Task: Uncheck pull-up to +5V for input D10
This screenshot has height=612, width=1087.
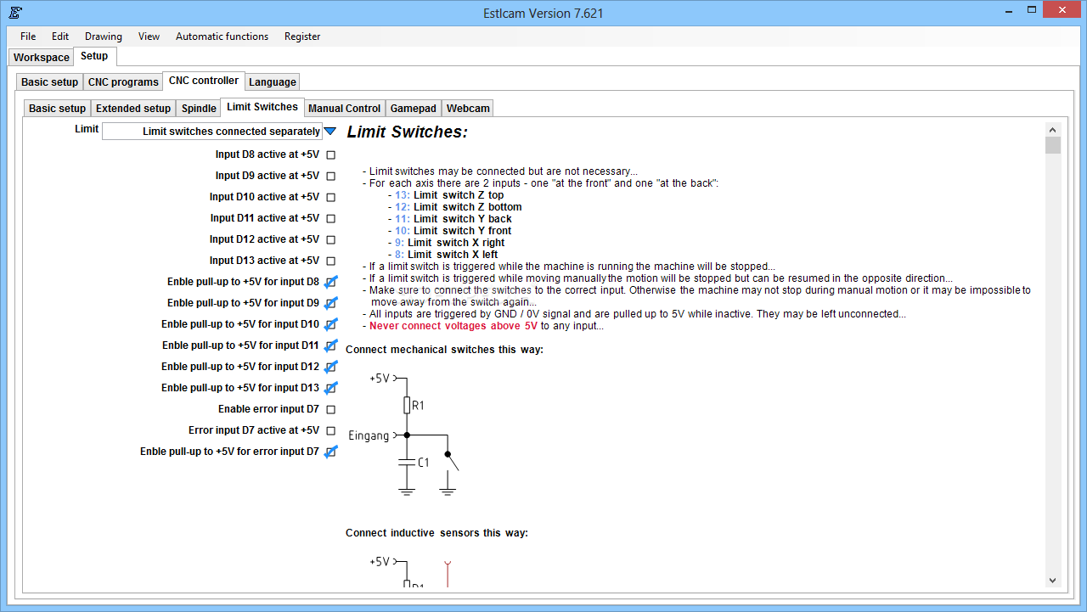Action: point(331,324)
